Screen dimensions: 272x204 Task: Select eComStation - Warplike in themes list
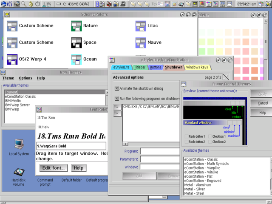(202, 168)
